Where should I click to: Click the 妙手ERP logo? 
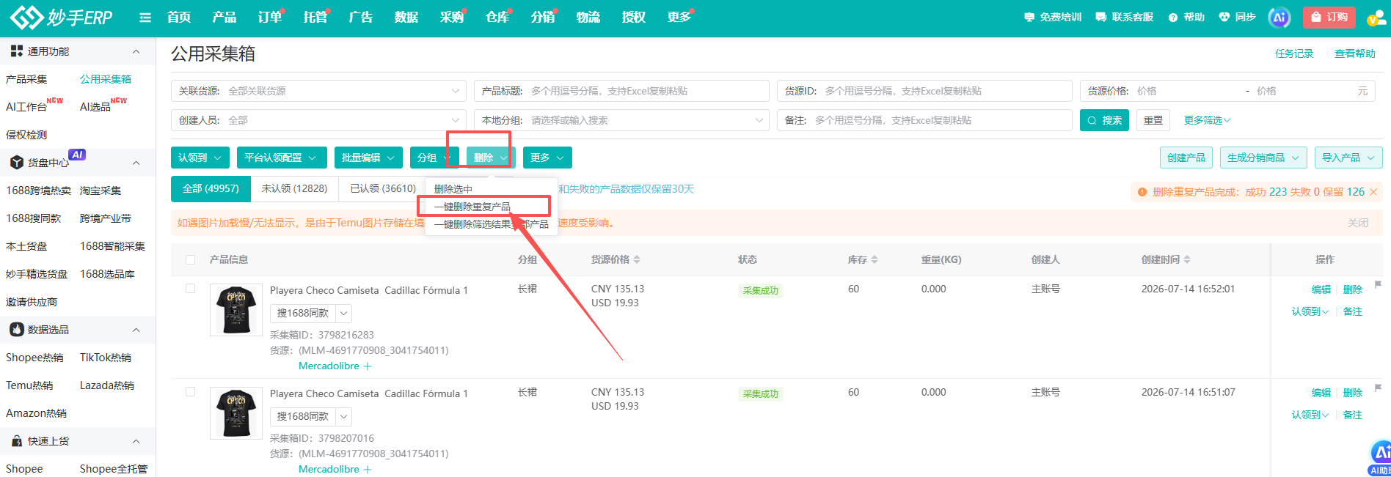pos(62,17)
